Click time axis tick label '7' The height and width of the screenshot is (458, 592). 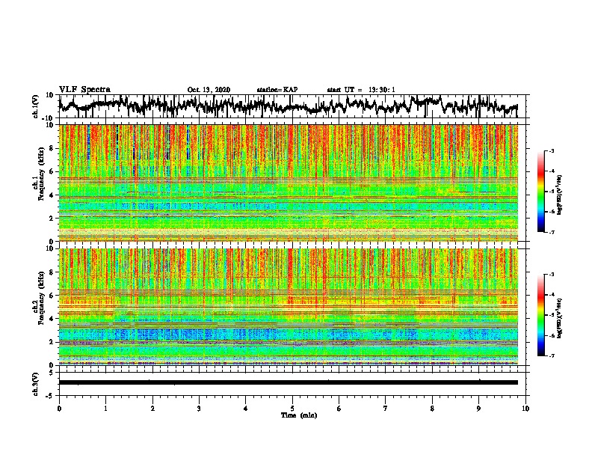[386, 409]
